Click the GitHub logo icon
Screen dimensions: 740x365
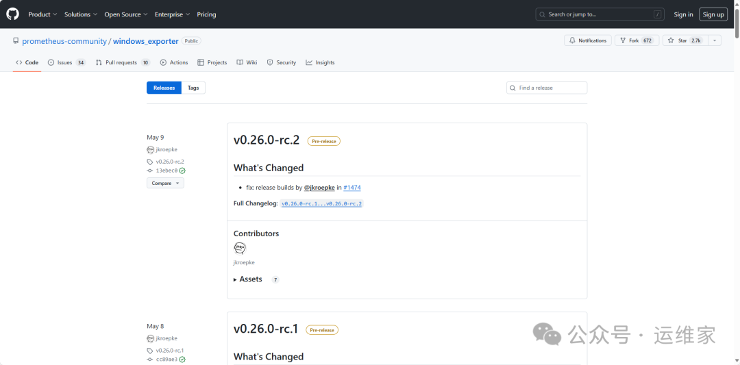[13, 14]
